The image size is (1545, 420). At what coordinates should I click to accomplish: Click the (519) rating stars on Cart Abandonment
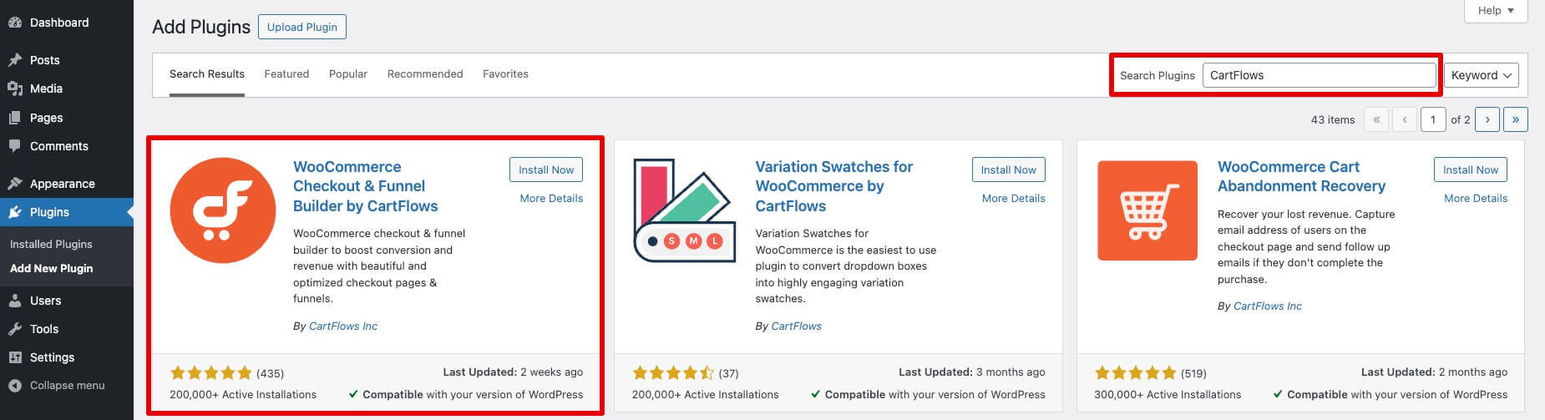point(1136,373)
